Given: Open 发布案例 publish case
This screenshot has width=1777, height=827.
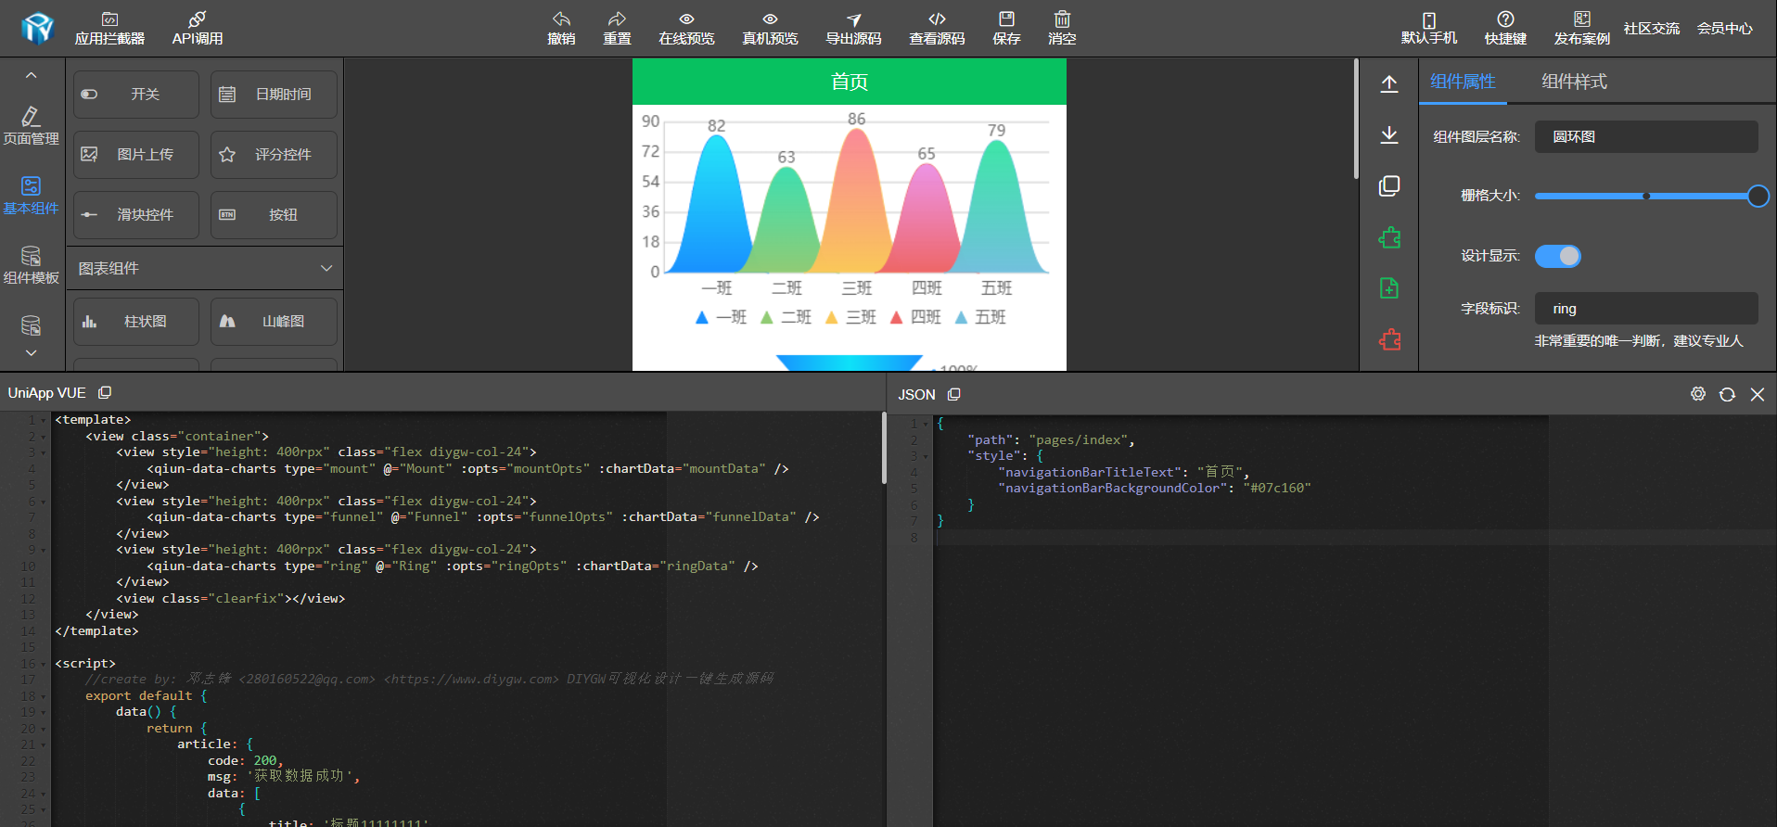Looking at the screenshot, I should 1582,29.
